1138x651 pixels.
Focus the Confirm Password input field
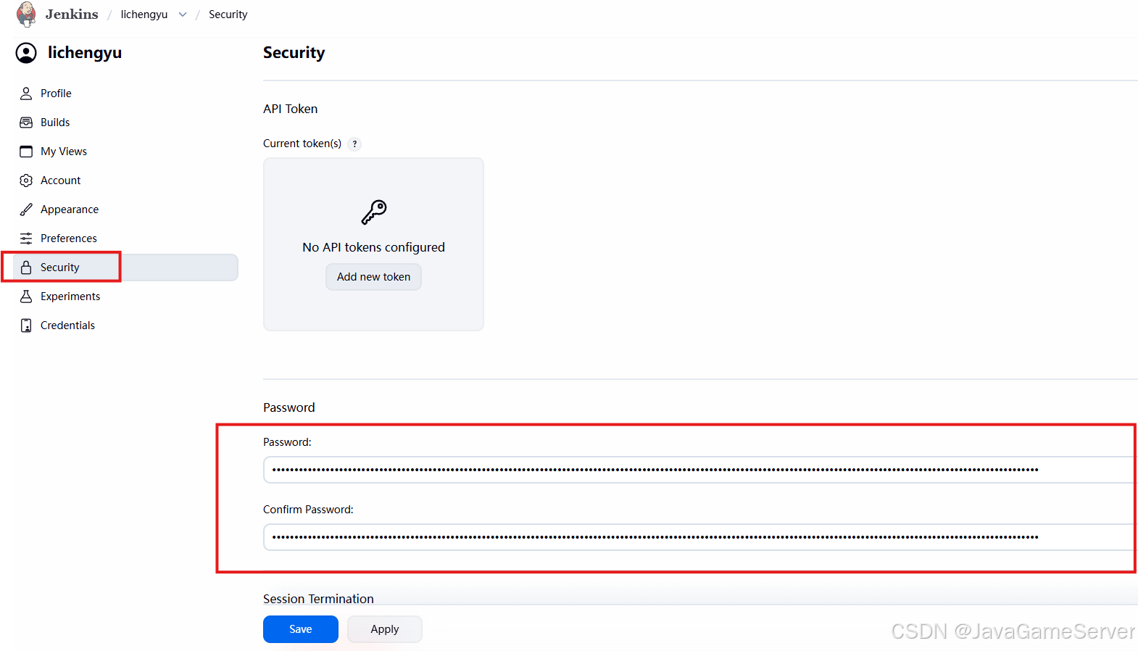[700, 537]
